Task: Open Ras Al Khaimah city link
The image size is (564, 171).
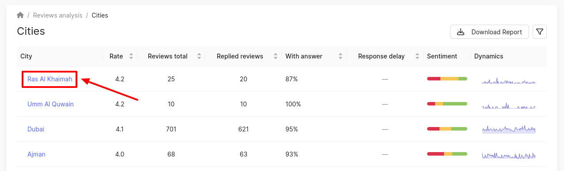Action: click(50, 79)
